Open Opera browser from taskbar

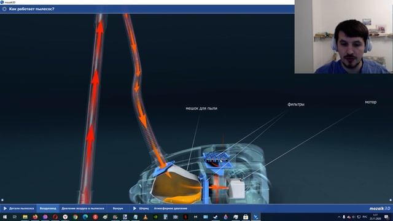click(55, 217)
